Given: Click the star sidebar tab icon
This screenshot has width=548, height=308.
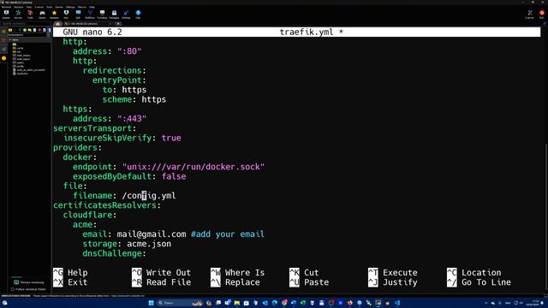Looking at the screenshot, I should (x=3, y=32).
